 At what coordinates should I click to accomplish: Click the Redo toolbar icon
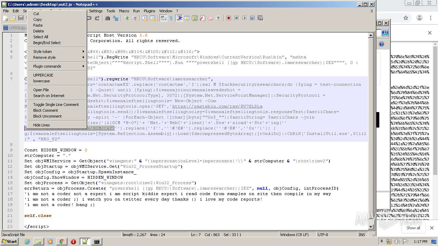tap(97, 18)
